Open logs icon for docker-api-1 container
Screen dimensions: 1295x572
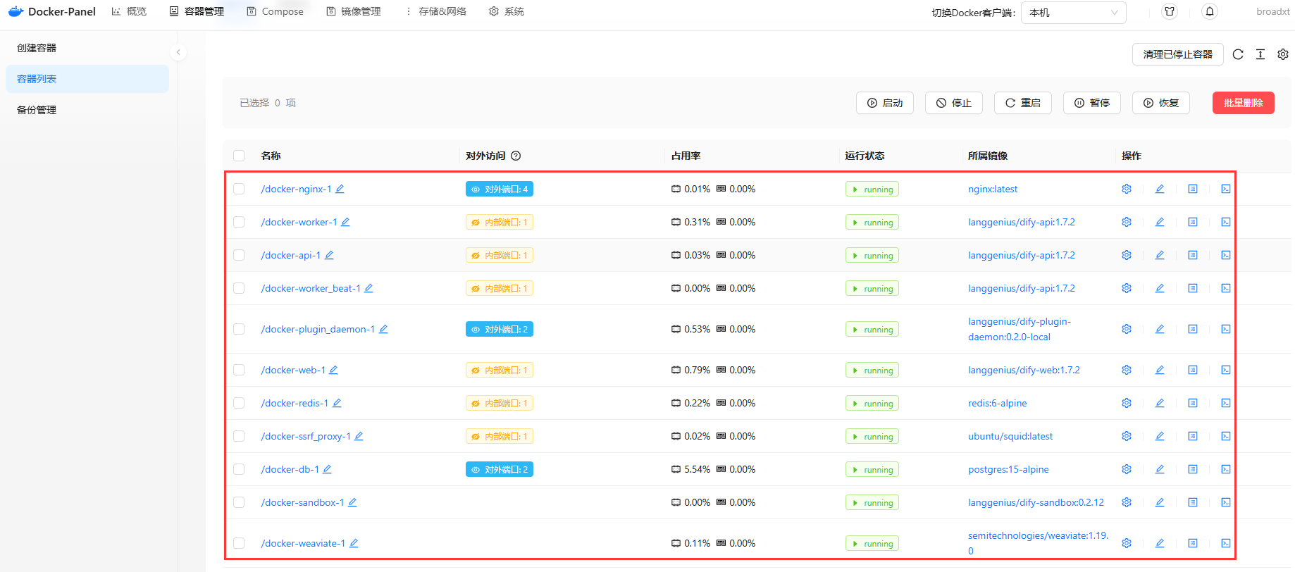(1193, 255)
